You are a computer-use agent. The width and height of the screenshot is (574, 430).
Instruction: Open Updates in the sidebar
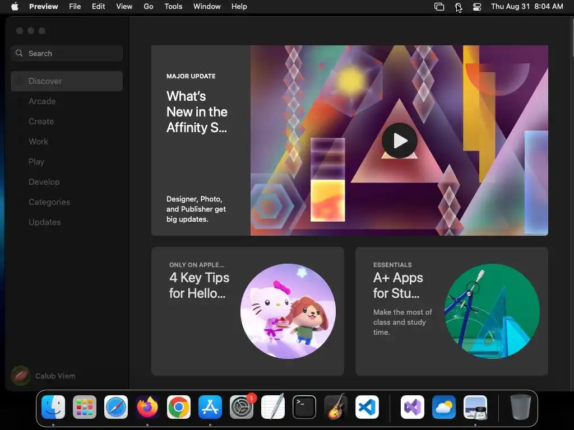(x=67, y=222)
